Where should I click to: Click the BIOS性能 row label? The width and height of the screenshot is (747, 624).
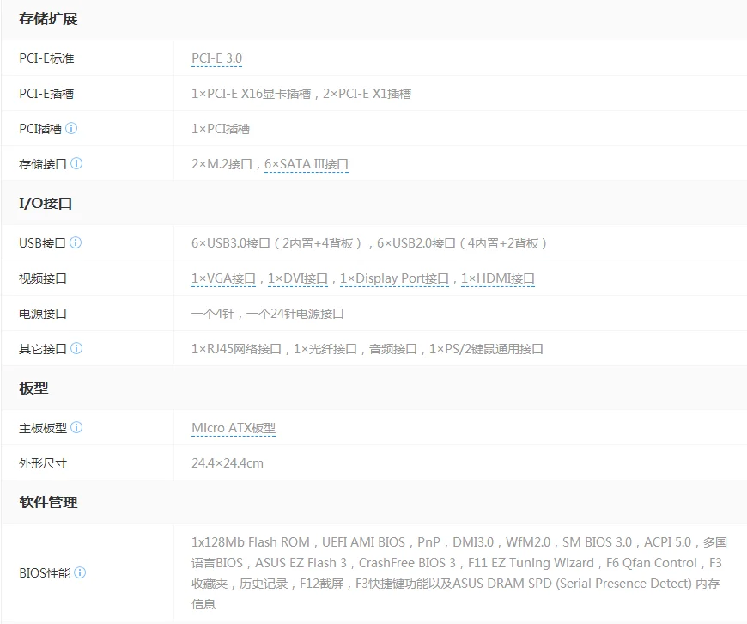45,573
